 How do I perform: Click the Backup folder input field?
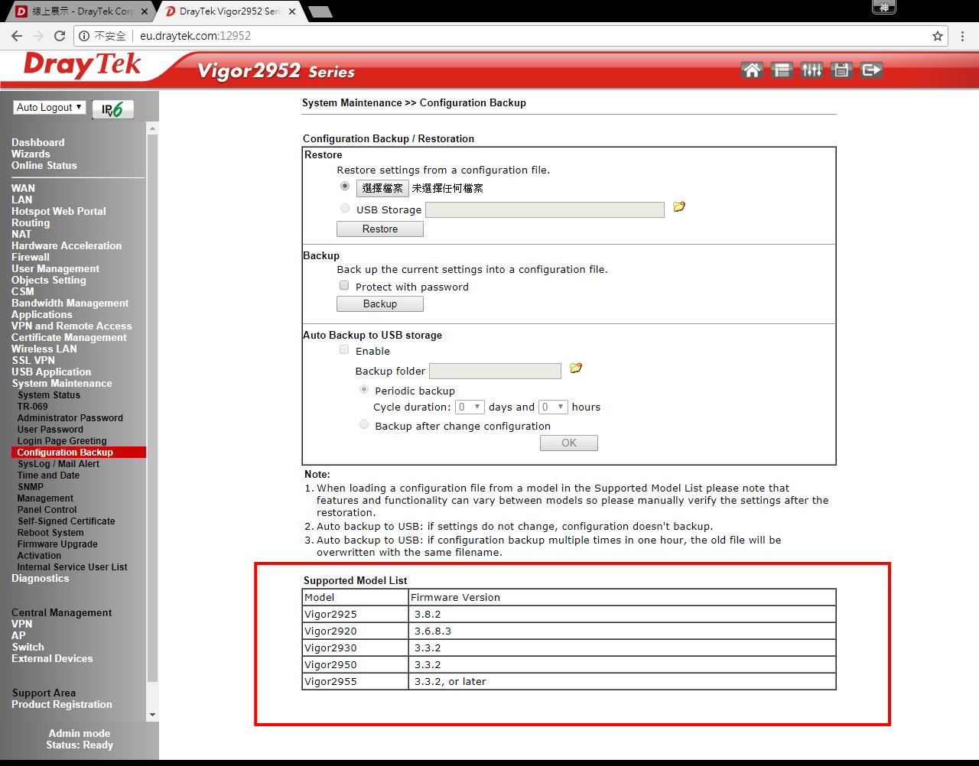click(x=495, y=371)
